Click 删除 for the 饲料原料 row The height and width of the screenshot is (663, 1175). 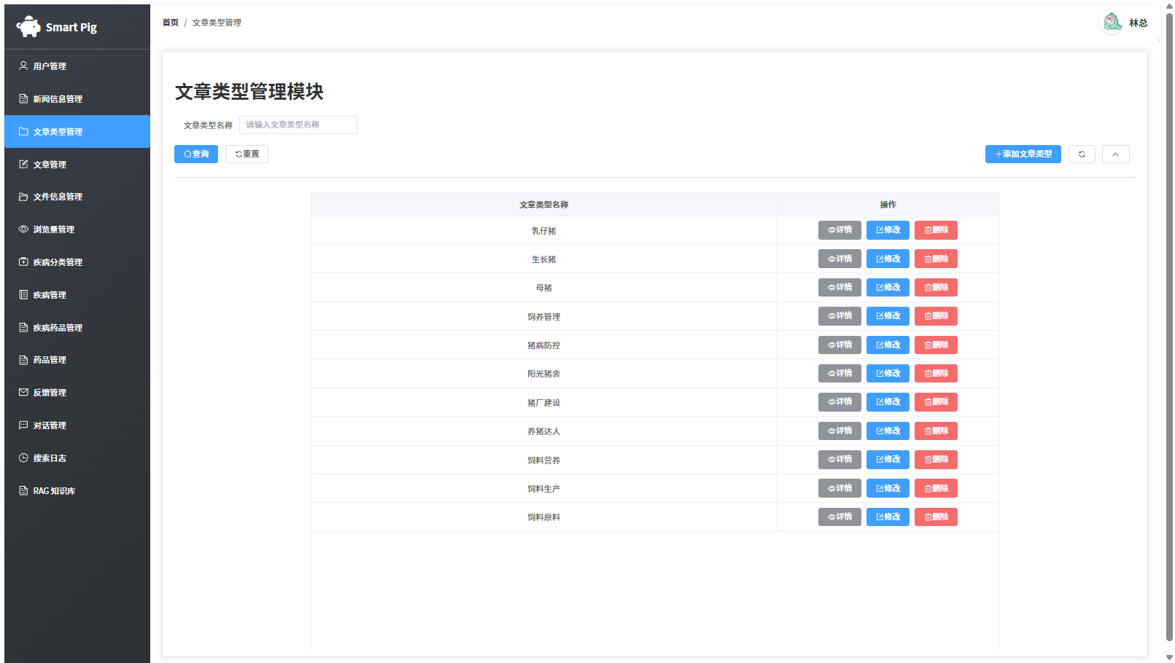pos(936,517)
